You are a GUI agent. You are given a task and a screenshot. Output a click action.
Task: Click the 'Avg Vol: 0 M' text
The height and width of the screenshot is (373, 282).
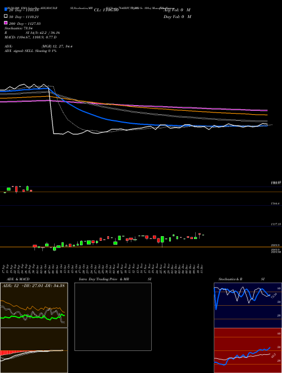[x=177, y=10]
